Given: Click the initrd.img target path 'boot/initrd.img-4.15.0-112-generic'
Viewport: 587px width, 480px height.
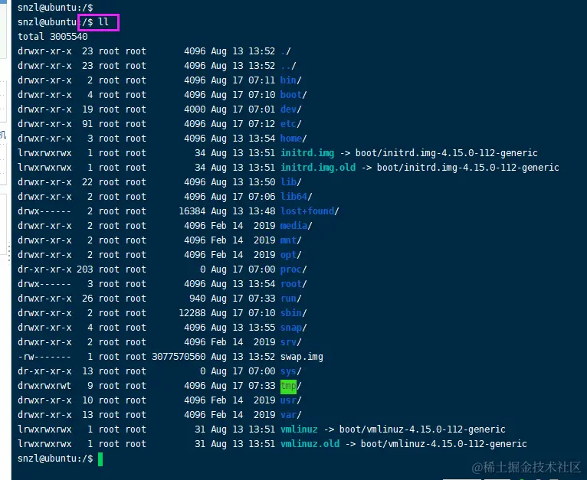Looking at the screenshot, I should [446, 153].
